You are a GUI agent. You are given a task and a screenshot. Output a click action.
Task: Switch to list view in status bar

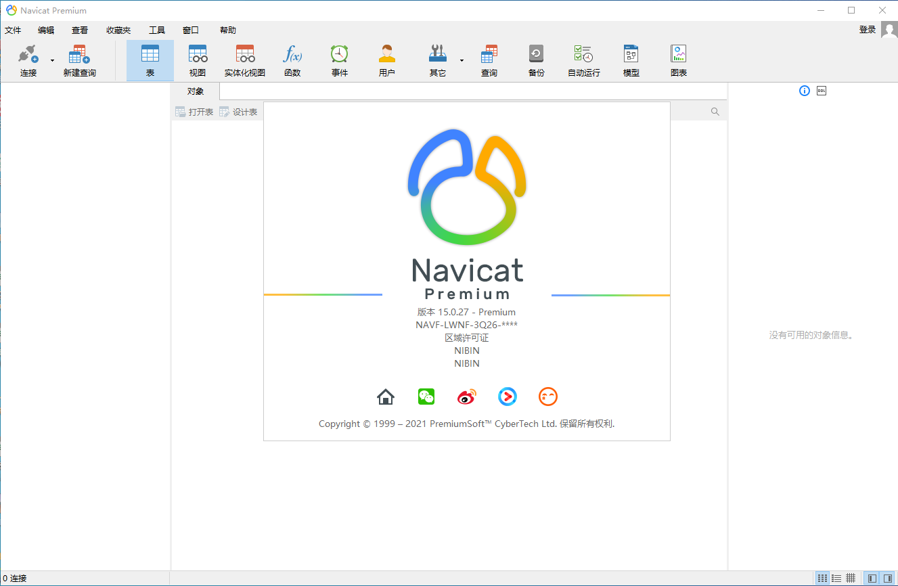[x=837, y=579]
